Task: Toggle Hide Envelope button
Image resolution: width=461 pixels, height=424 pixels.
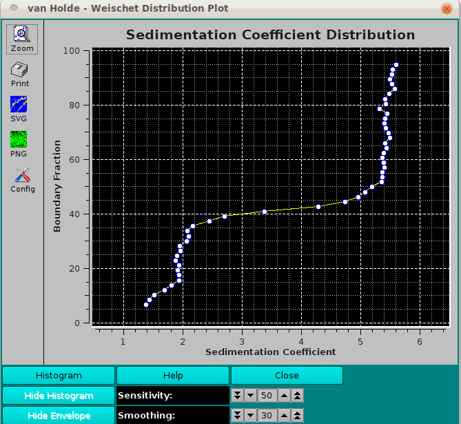Action: 59,416
